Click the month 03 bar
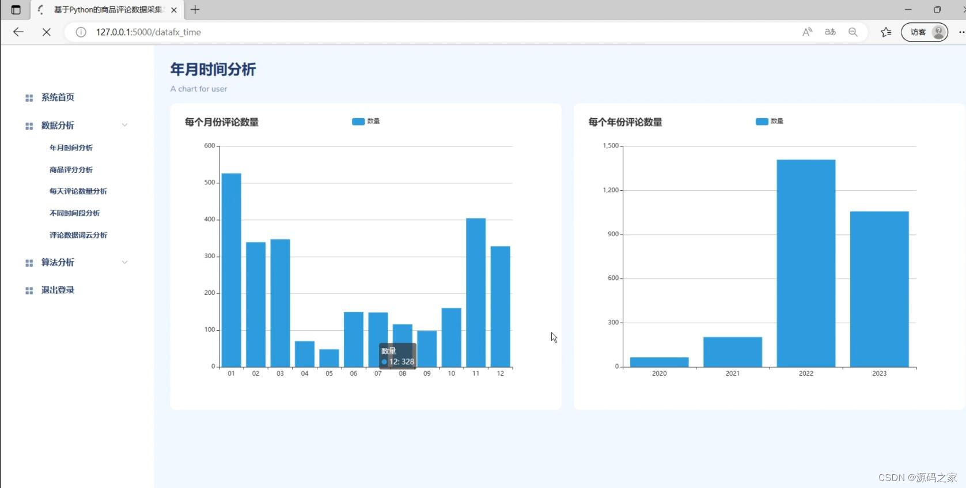 click(280, 302)
